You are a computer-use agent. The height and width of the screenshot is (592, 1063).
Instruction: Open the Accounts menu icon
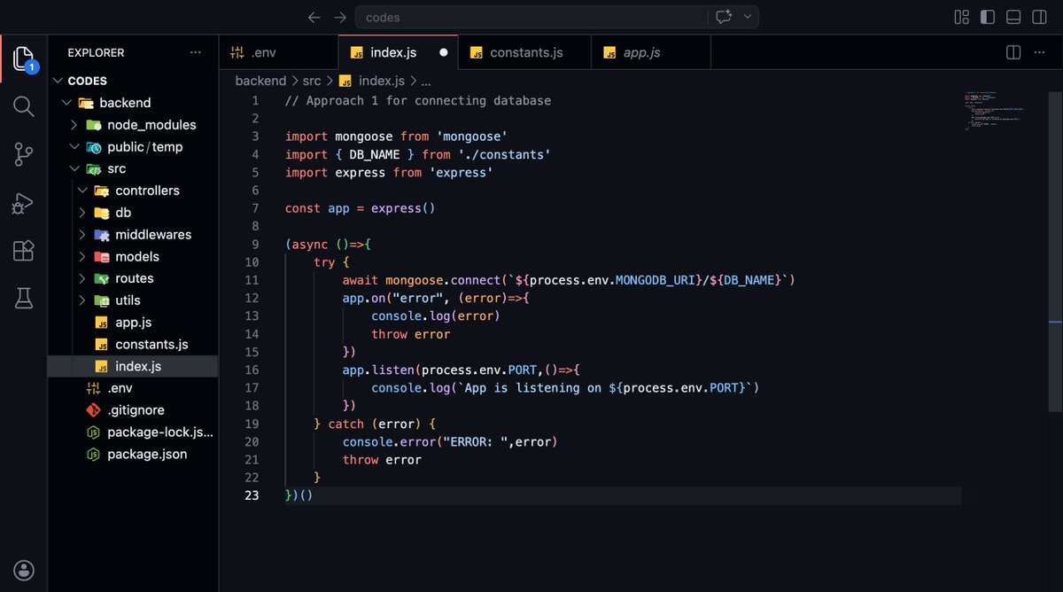click(x=24, y=569)
